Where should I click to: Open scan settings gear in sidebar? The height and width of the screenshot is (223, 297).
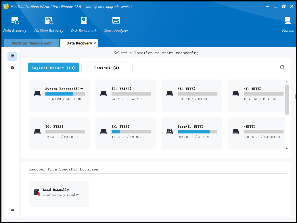tap(12, 68)
